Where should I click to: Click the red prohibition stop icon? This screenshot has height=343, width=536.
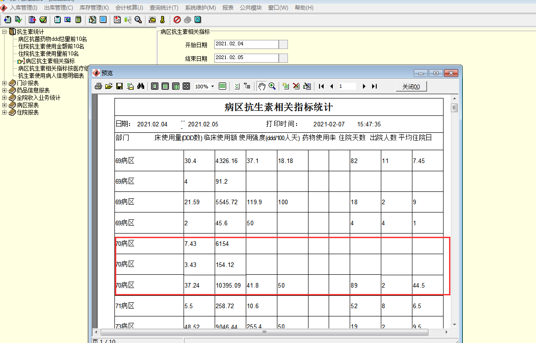tap(177, 20)
